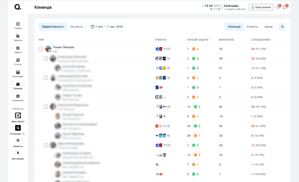Open the notifications bell
Image resolution: width=299 pixels, height=182 pixels.
pos(278,7)
